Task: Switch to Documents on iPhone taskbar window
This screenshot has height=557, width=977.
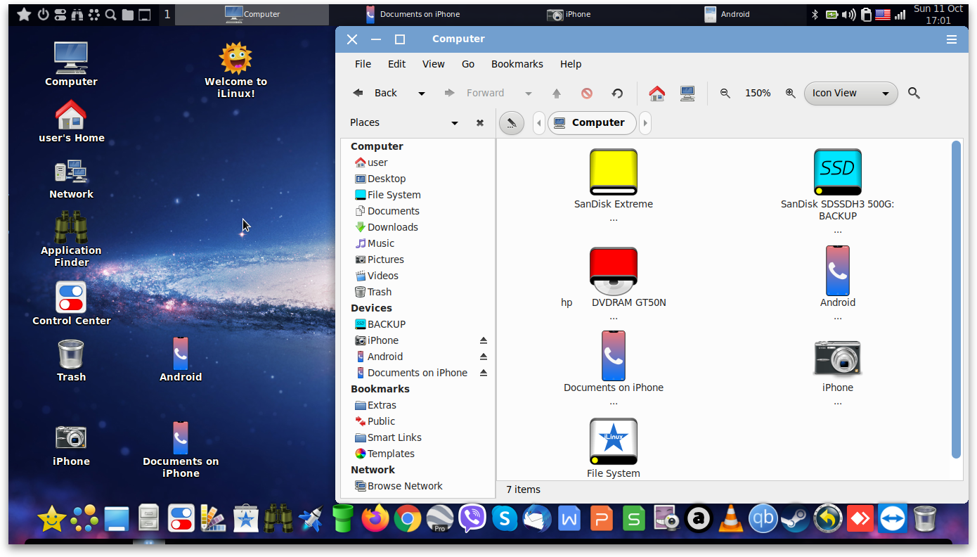Action: coord(413,14)
